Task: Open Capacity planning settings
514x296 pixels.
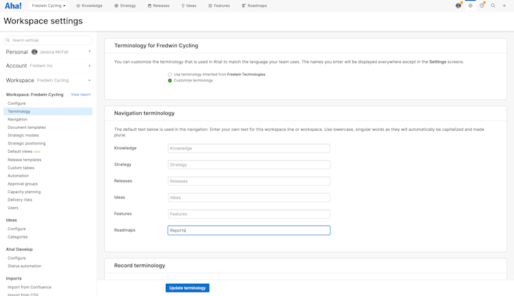Action: tap(24, 192)
